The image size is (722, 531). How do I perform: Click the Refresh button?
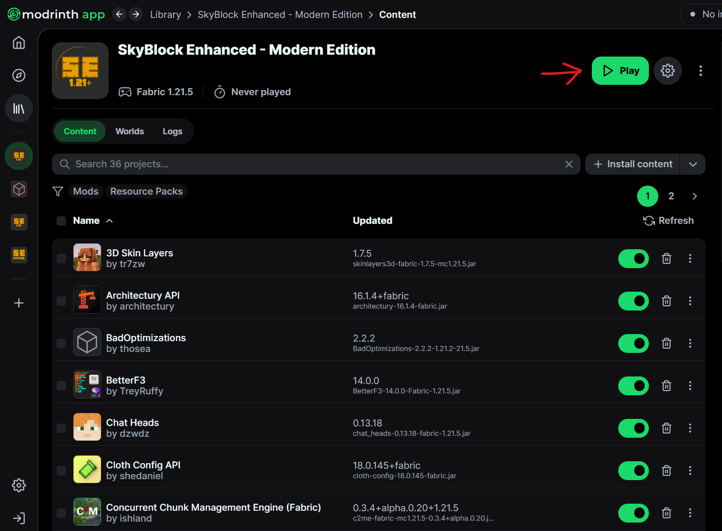(x=669, y=221)
